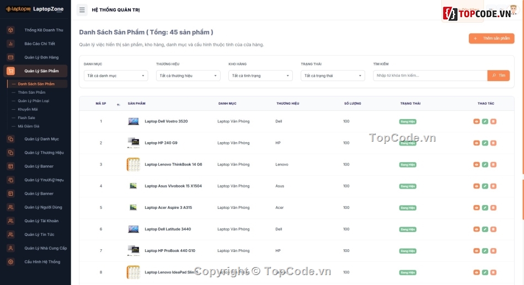Open Thêm Sản Phẩm submenu item
This screenshot has height=285, width=524.
(x=31, y=92)
